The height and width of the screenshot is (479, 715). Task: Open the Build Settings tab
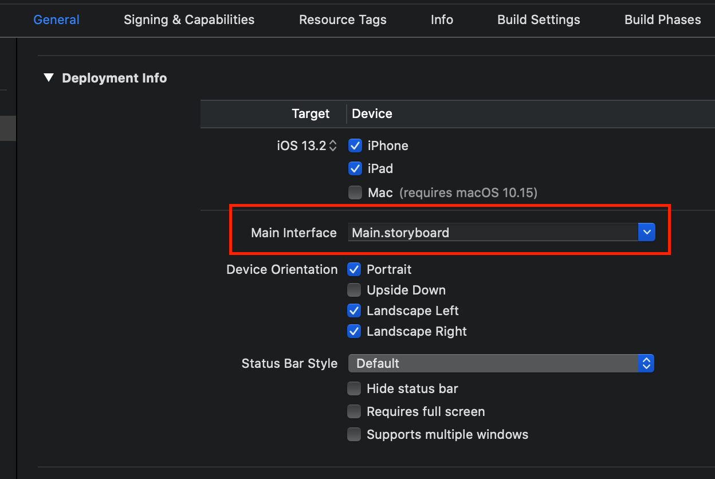(x=539, y=19)
